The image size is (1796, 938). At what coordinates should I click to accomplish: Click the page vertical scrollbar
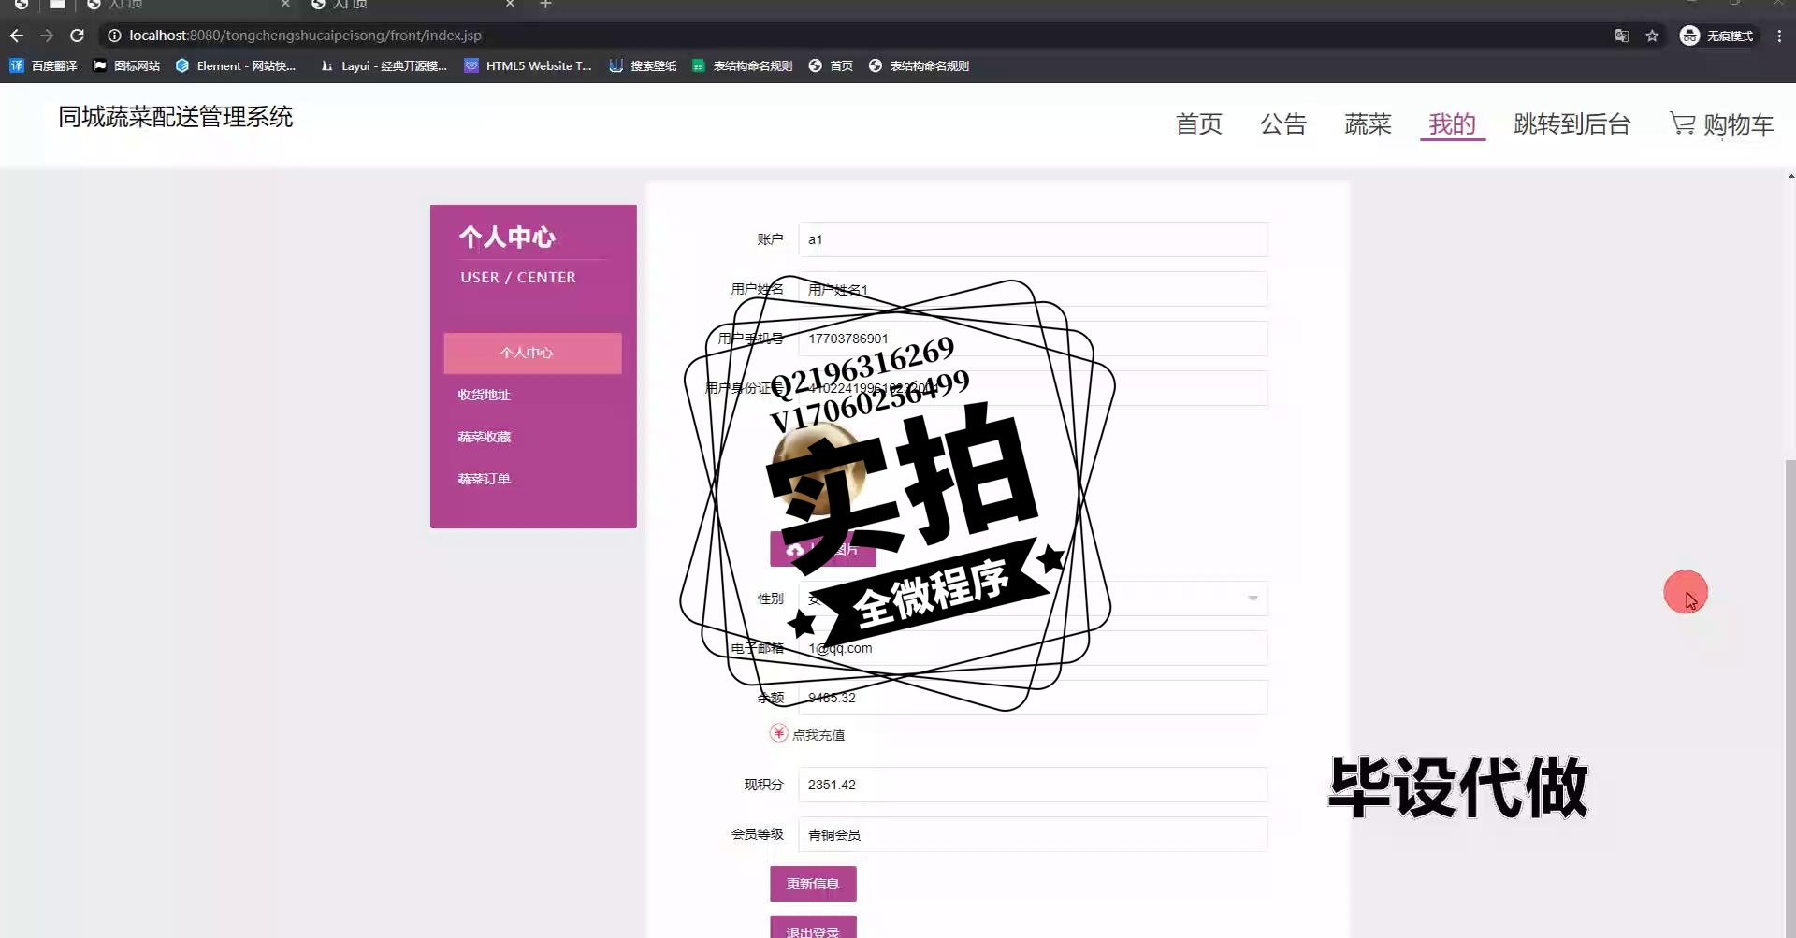1790,697
